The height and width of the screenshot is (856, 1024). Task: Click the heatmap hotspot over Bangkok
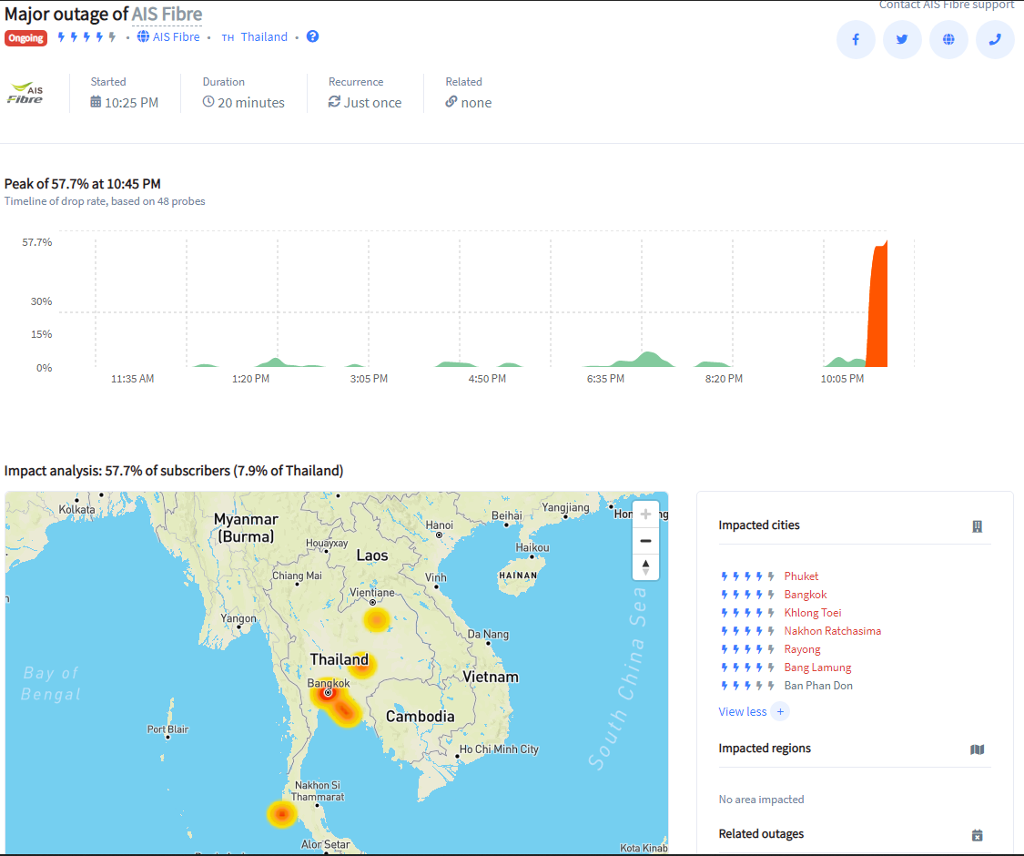[329, 693]
